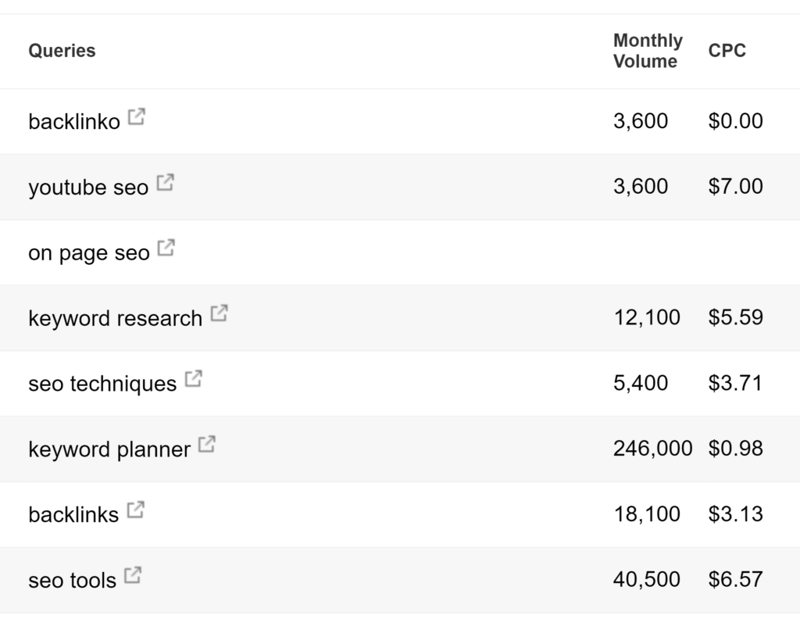Click external link icon next to backlinks

[136, 510]
